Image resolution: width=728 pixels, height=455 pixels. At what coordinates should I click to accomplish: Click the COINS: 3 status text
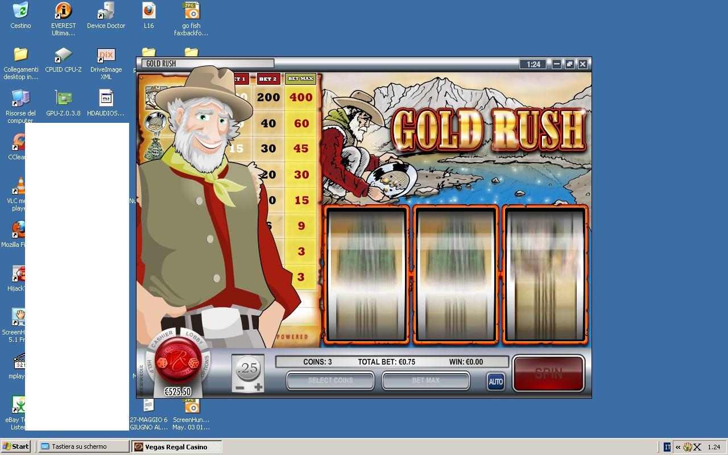click(x=317, y=362)
